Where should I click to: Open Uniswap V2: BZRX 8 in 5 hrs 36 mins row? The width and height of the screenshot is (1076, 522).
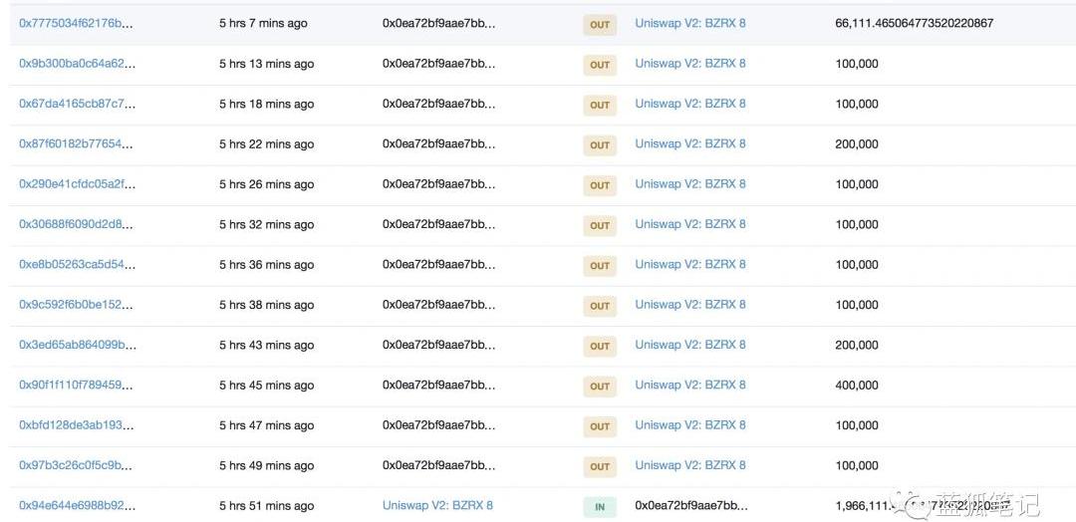tap(690, 264)
